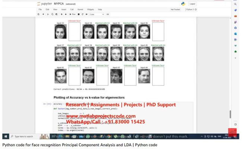Click face image labeled Matched with 53
Viewport: 242px width, 149px height.
pyautogui.click(x=102, y=32)
